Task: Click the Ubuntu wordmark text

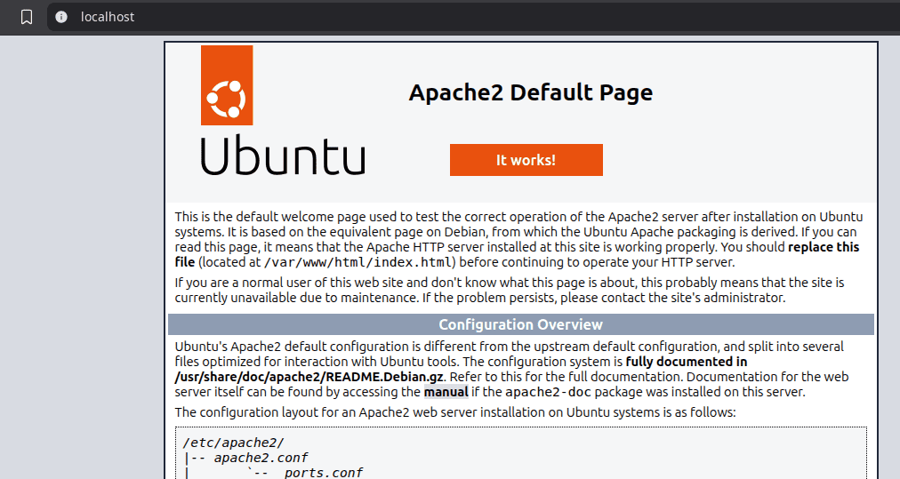Action: coord(283,156)
